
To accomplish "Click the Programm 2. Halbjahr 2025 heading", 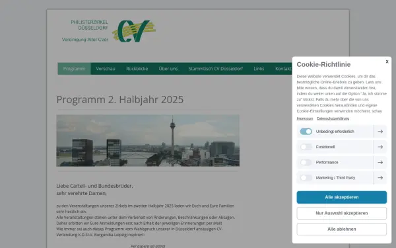I will (119, 99).
